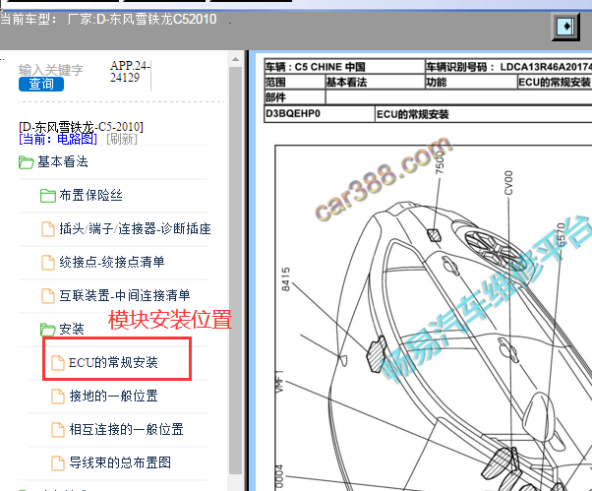Click document icon beside ECU的常规安装
The width and height of the screenshot is (592, 491).
click(x=58, y=362)
